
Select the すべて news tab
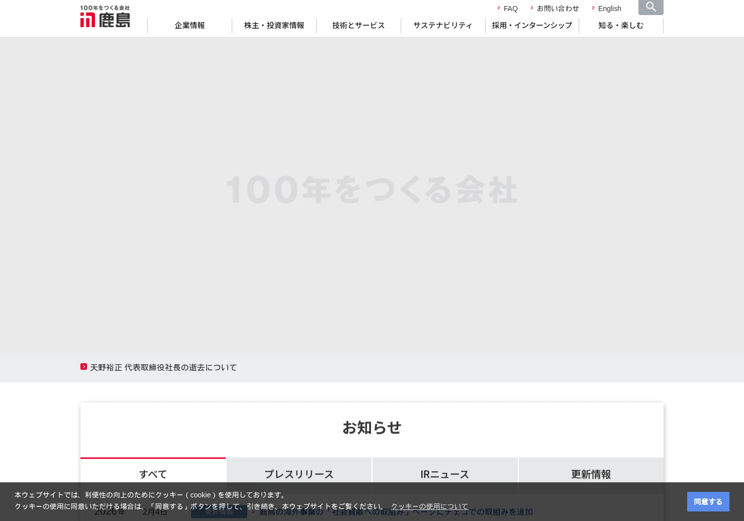[153, 474]
